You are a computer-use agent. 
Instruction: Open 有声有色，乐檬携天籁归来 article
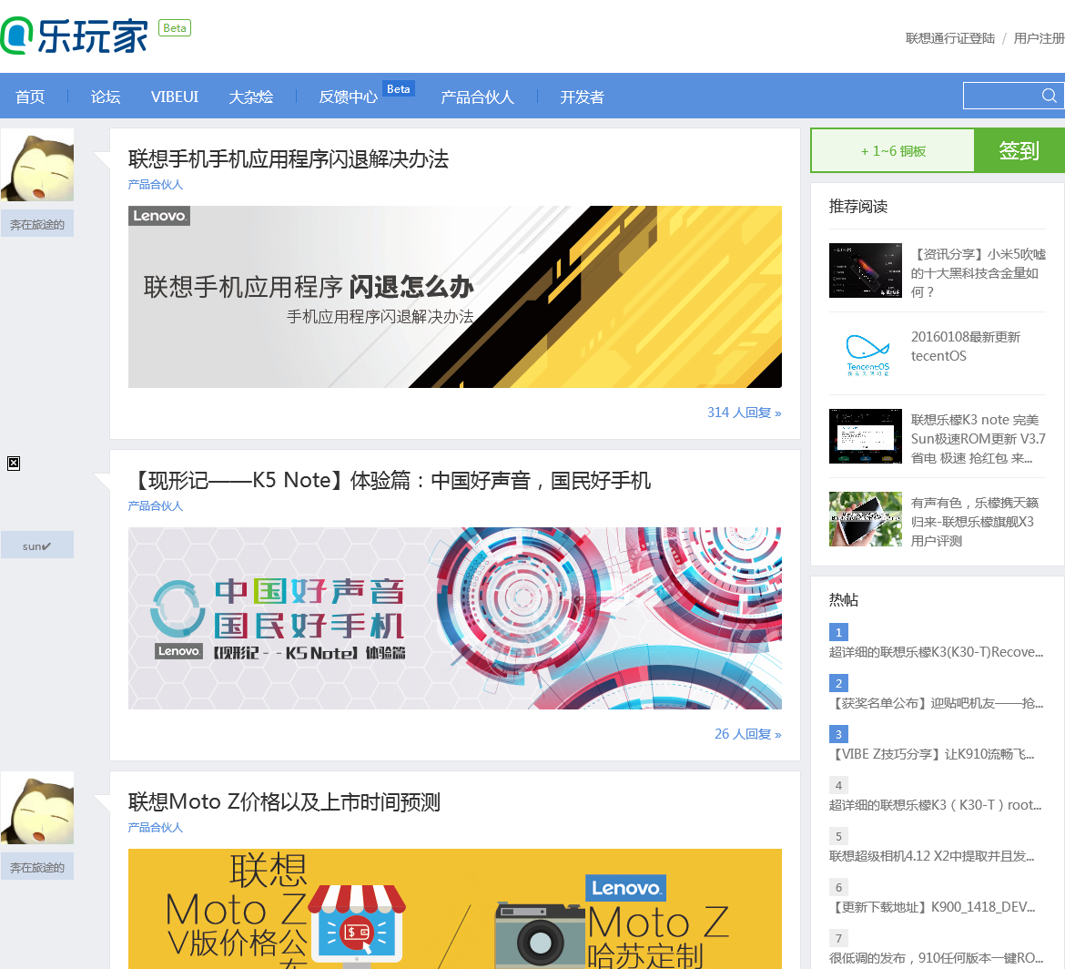click(975, 521)
